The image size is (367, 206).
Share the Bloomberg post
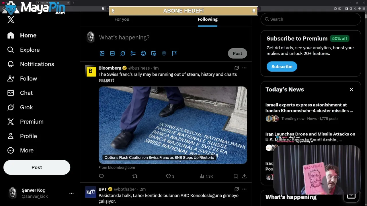click(244, 176)
